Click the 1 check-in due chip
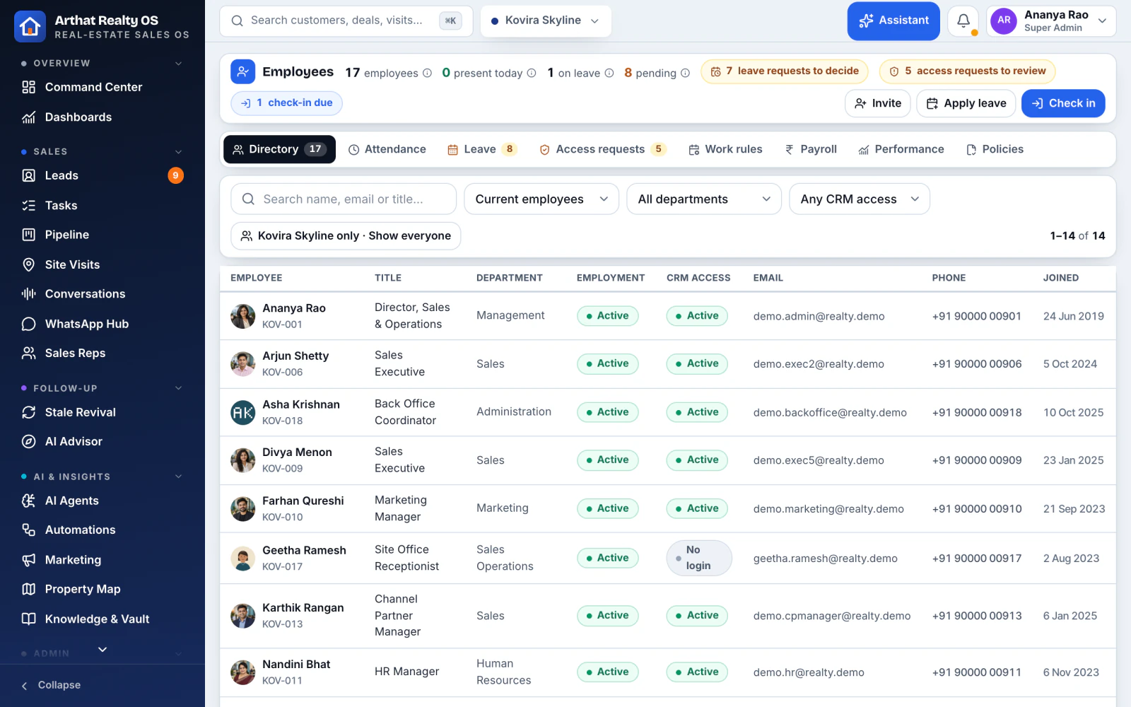 pyautogui.click(x=286, y=103)
